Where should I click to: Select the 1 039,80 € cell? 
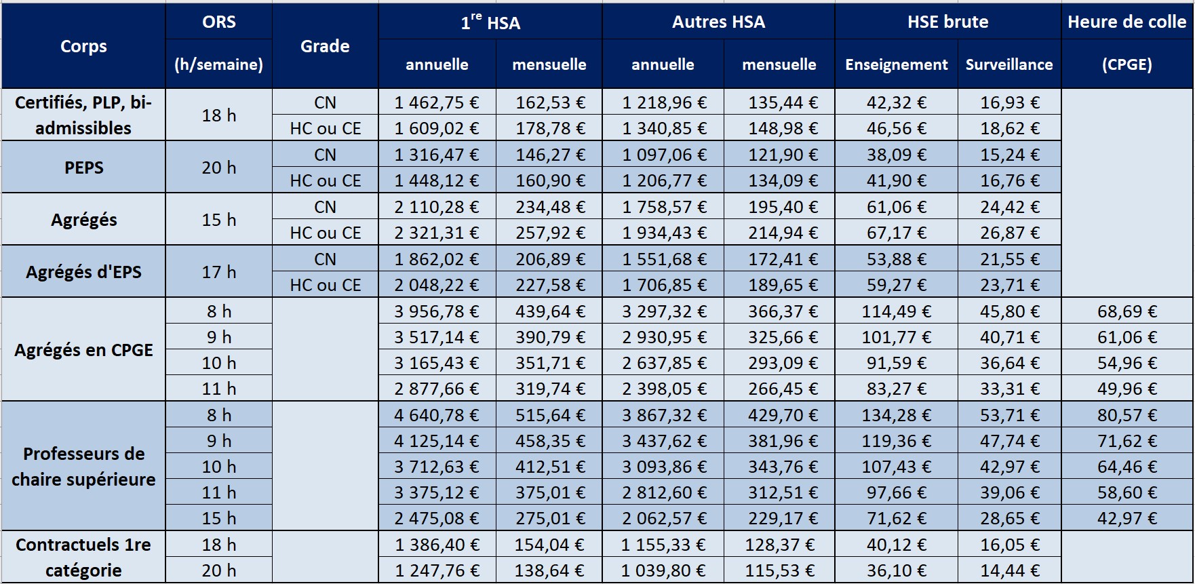coord(663,570)
